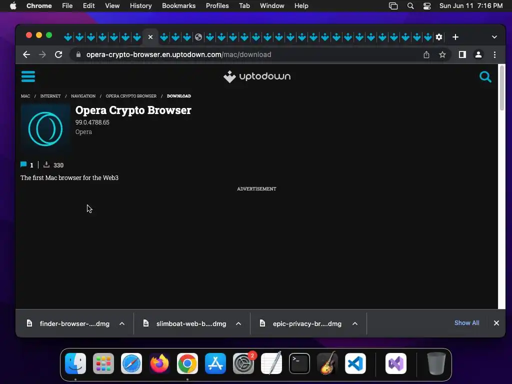Screen dimensions: 512x384
Task: Click the MAC breadcrumb link
Action: 25,96
